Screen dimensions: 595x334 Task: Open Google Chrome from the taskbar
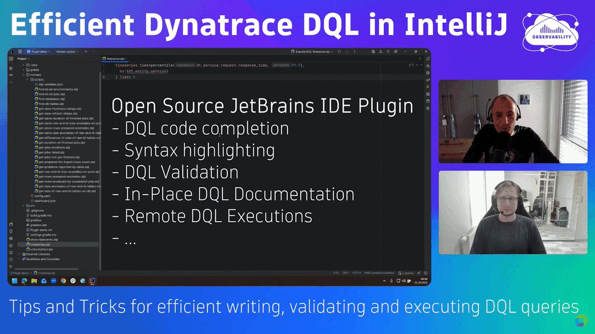point(63,281)
